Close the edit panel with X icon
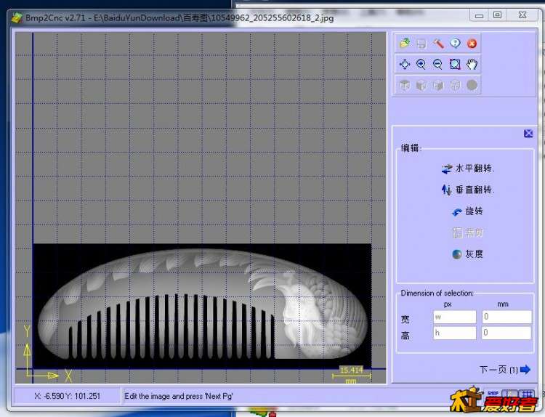 tap(528, 134)
